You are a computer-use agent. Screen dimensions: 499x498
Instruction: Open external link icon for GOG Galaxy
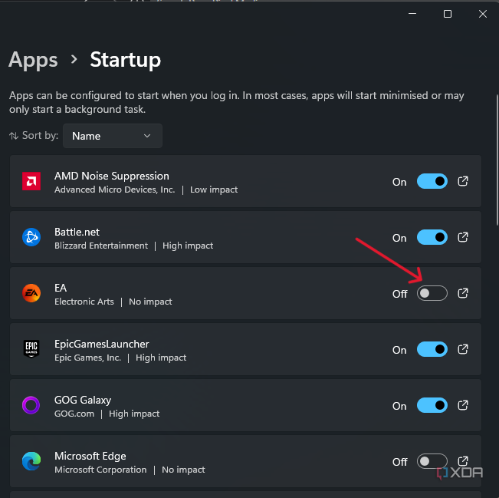click(x=463, y=405)
